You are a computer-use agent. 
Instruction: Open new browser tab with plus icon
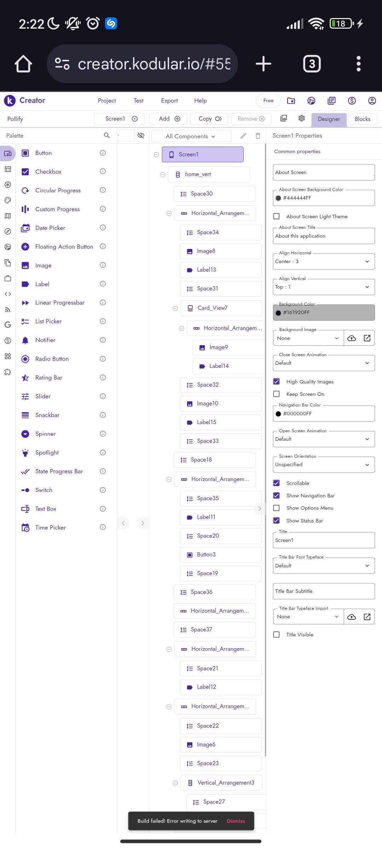pos(264,64)
